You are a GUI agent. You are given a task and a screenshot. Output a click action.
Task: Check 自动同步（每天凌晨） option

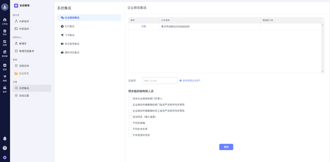pyautogui.click(x=130, y=117)
